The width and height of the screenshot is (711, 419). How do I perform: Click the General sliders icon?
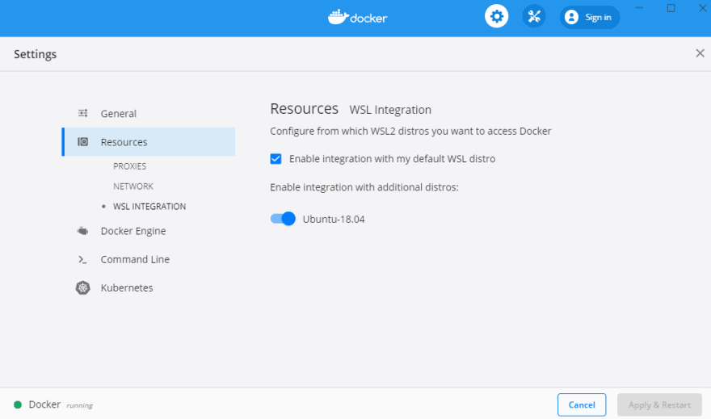tap(83, 113)
